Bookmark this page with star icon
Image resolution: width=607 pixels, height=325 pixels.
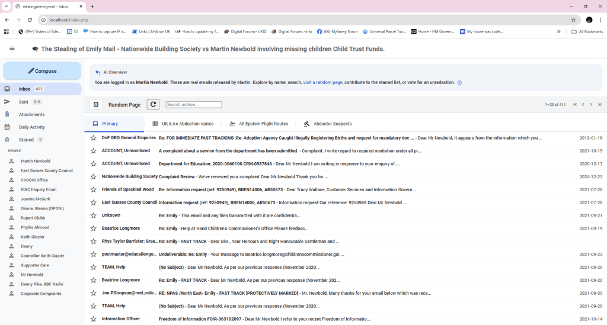click(x=573, y=20)
